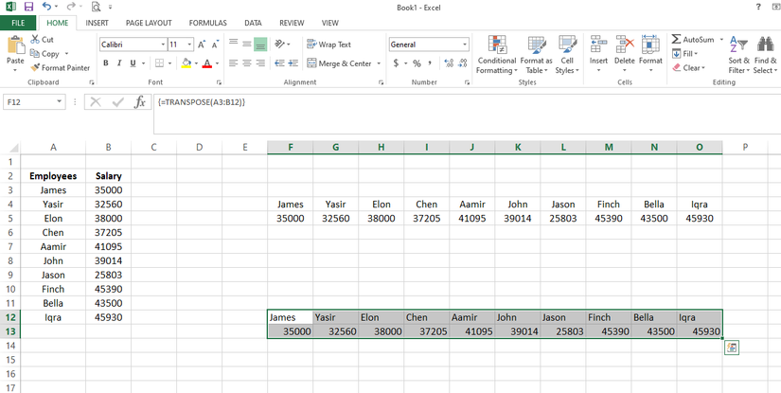
Task: Toggle Italic formatting
Action: click(118, 63)
